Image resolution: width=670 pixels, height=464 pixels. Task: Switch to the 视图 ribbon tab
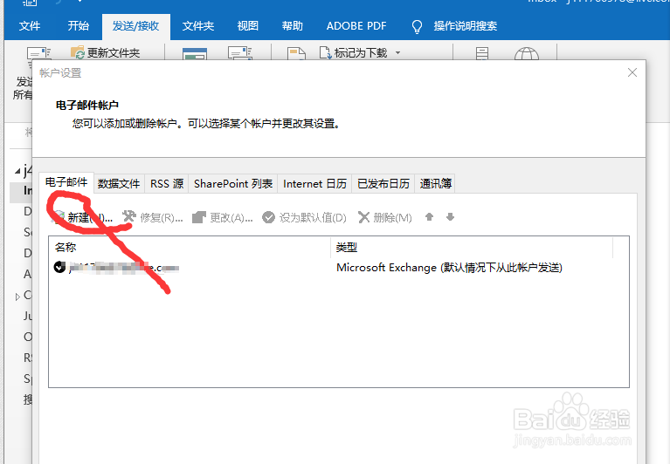pyautogui.click(x=248, y=26)
